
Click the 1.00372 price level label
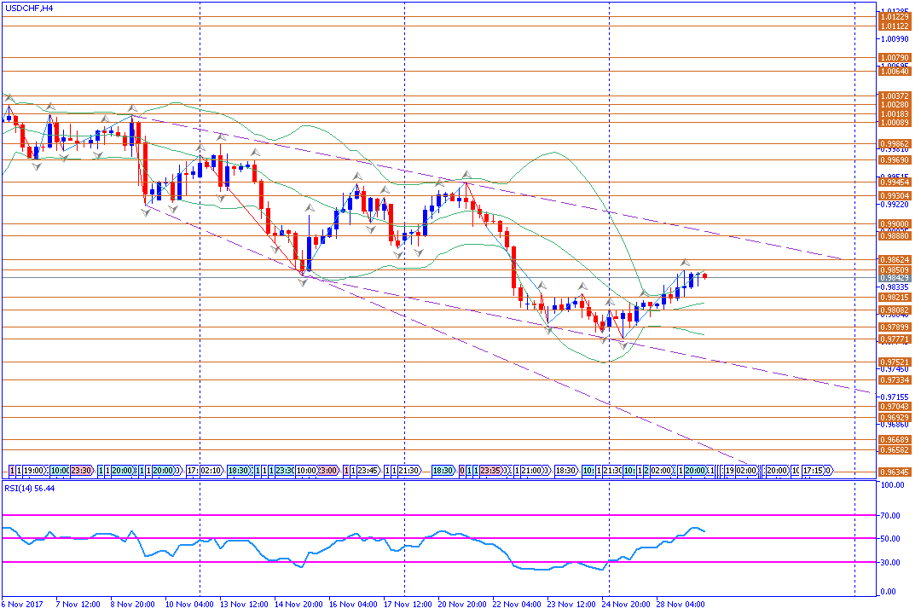click(x=895, y=96)
